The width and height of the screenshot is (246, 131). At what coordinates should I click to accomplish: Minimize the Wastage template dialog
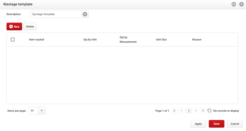pos(234,4)
